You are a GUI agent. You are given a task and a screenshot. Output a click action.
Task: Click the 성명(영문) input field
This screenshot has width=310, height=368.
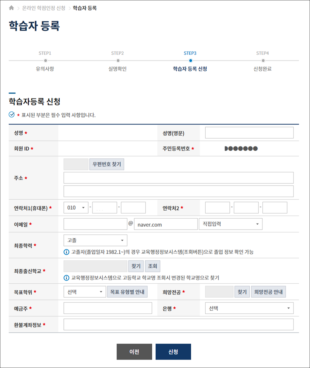point(249,133)
